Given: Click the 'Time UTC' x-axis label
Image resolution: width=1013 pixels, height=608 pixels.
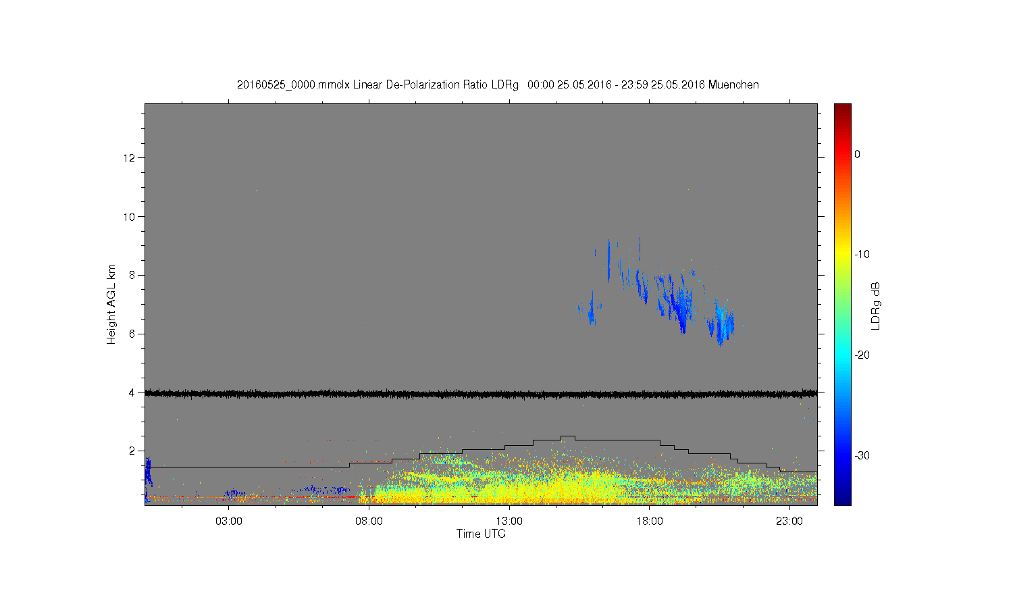Looking at the screenshot, I should [x=481, y=534].
